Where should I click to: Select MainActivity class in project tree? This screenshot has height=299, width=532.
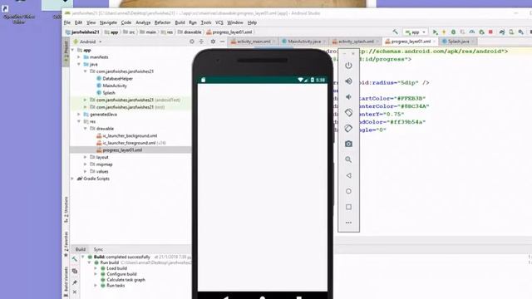tap(115, 86)
